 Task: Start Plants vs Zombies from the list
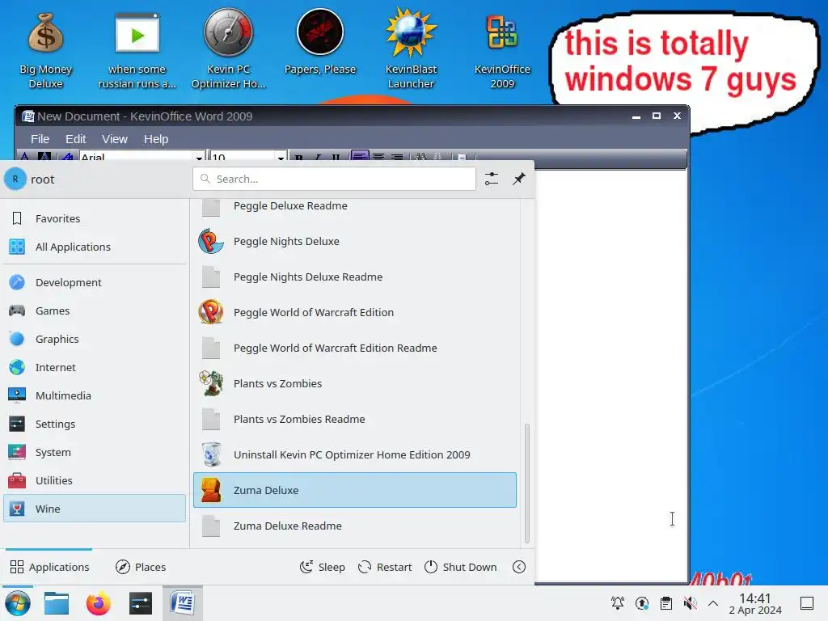point(355,383)
